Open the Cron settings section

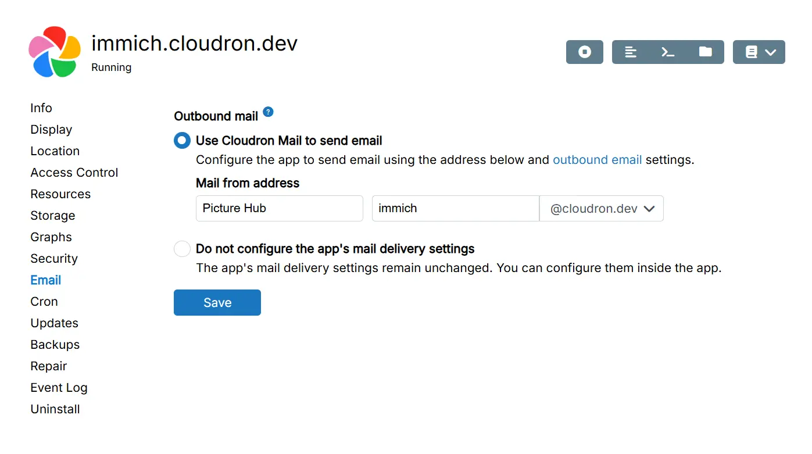point(44,302)
